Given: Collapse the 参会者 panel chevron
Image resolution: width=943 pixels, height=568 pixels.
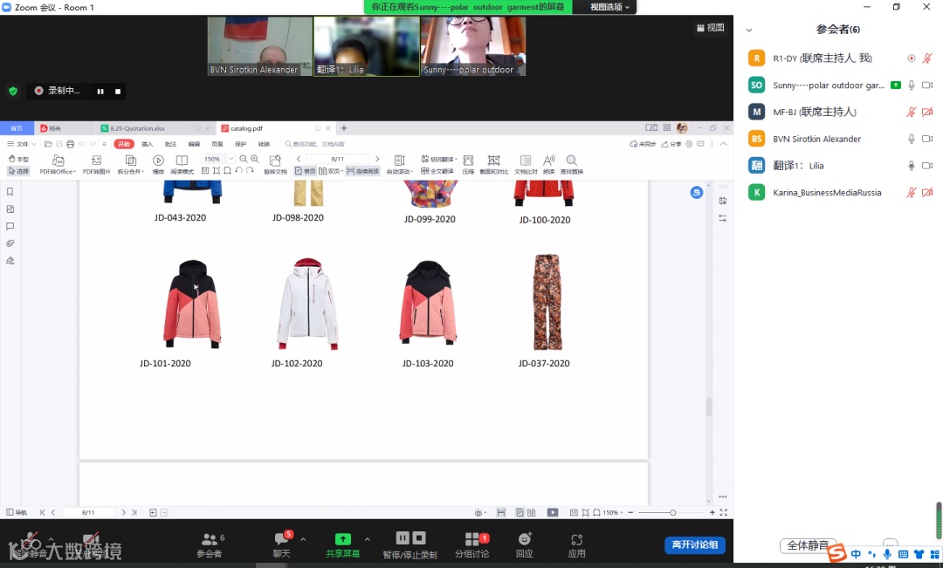Looking at the screenshot, I should (749, 30).
